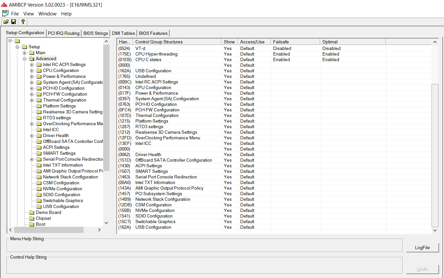Viewport: 444px width, 278px height.
Task: Click the Boot folder icon
Action: (x=32, y=224)
